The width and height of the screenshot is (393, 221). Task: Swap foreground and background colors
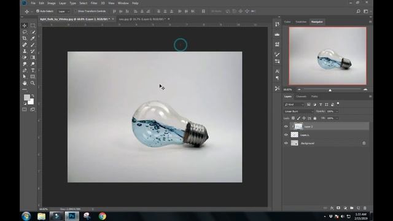pos(33,96)
